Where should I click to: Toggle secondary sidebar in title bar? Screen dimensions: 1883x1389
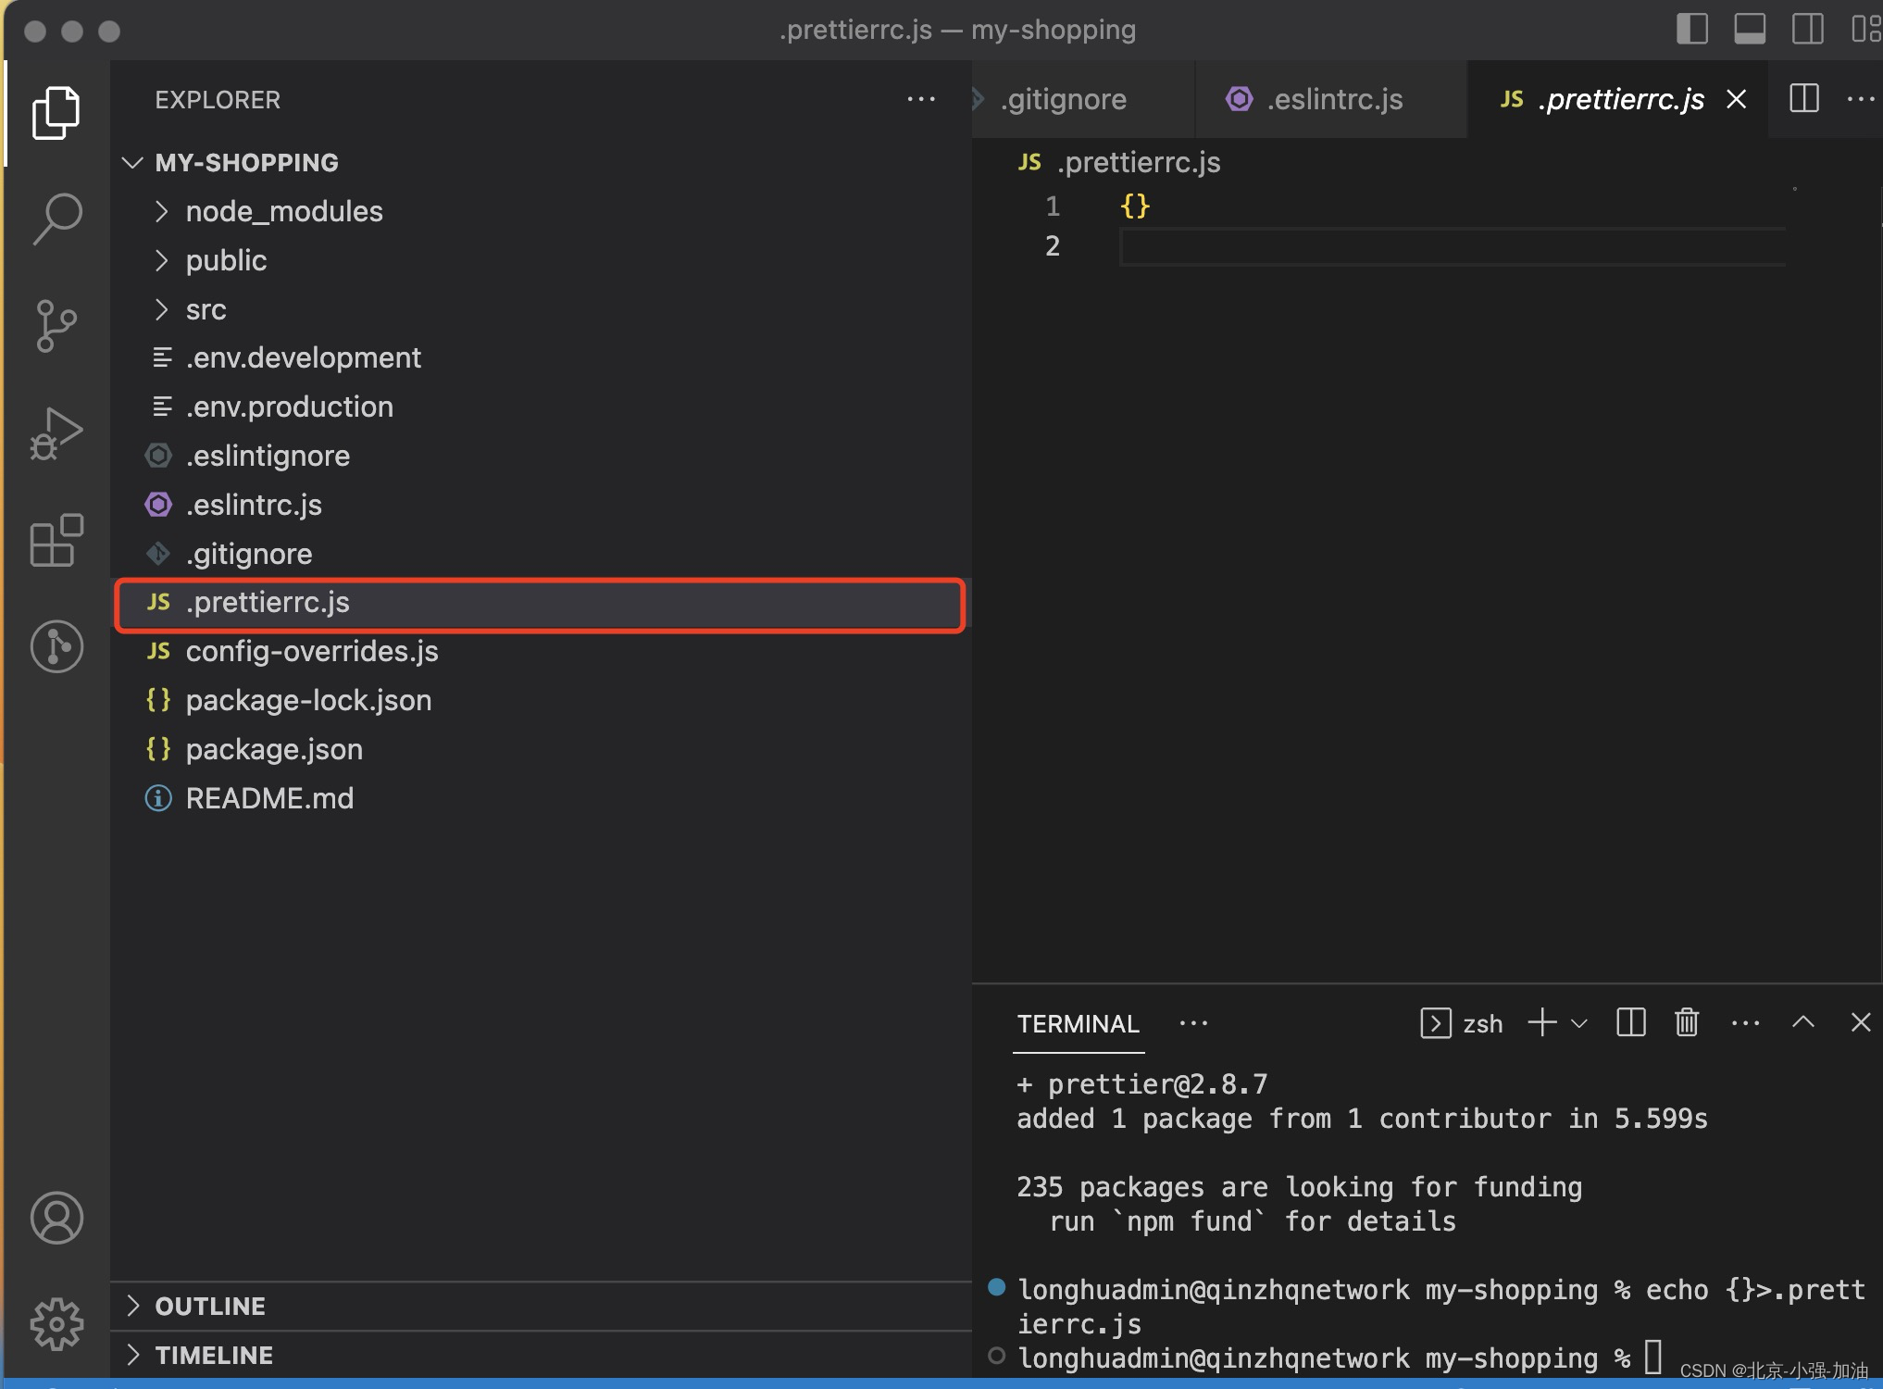tap(1807, 29)
